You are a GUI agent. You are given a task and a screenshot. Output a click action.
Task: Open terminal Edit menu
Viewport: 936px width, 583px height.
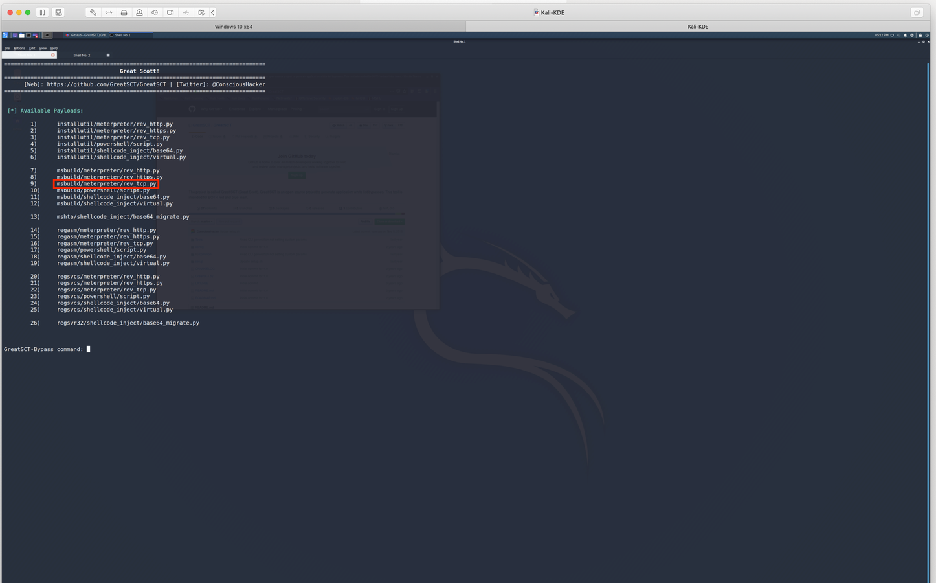(32, 48)
